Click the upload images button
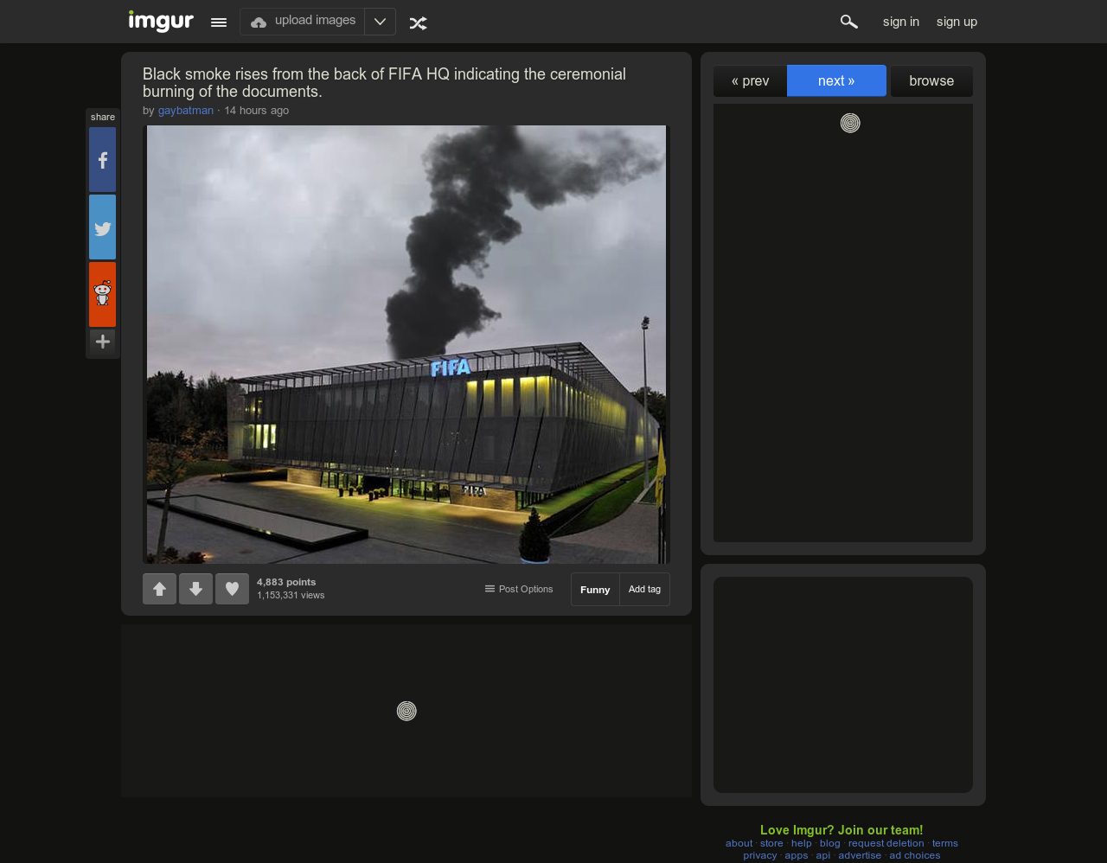This screenshot has width=1107, height=863. [303, 22]
